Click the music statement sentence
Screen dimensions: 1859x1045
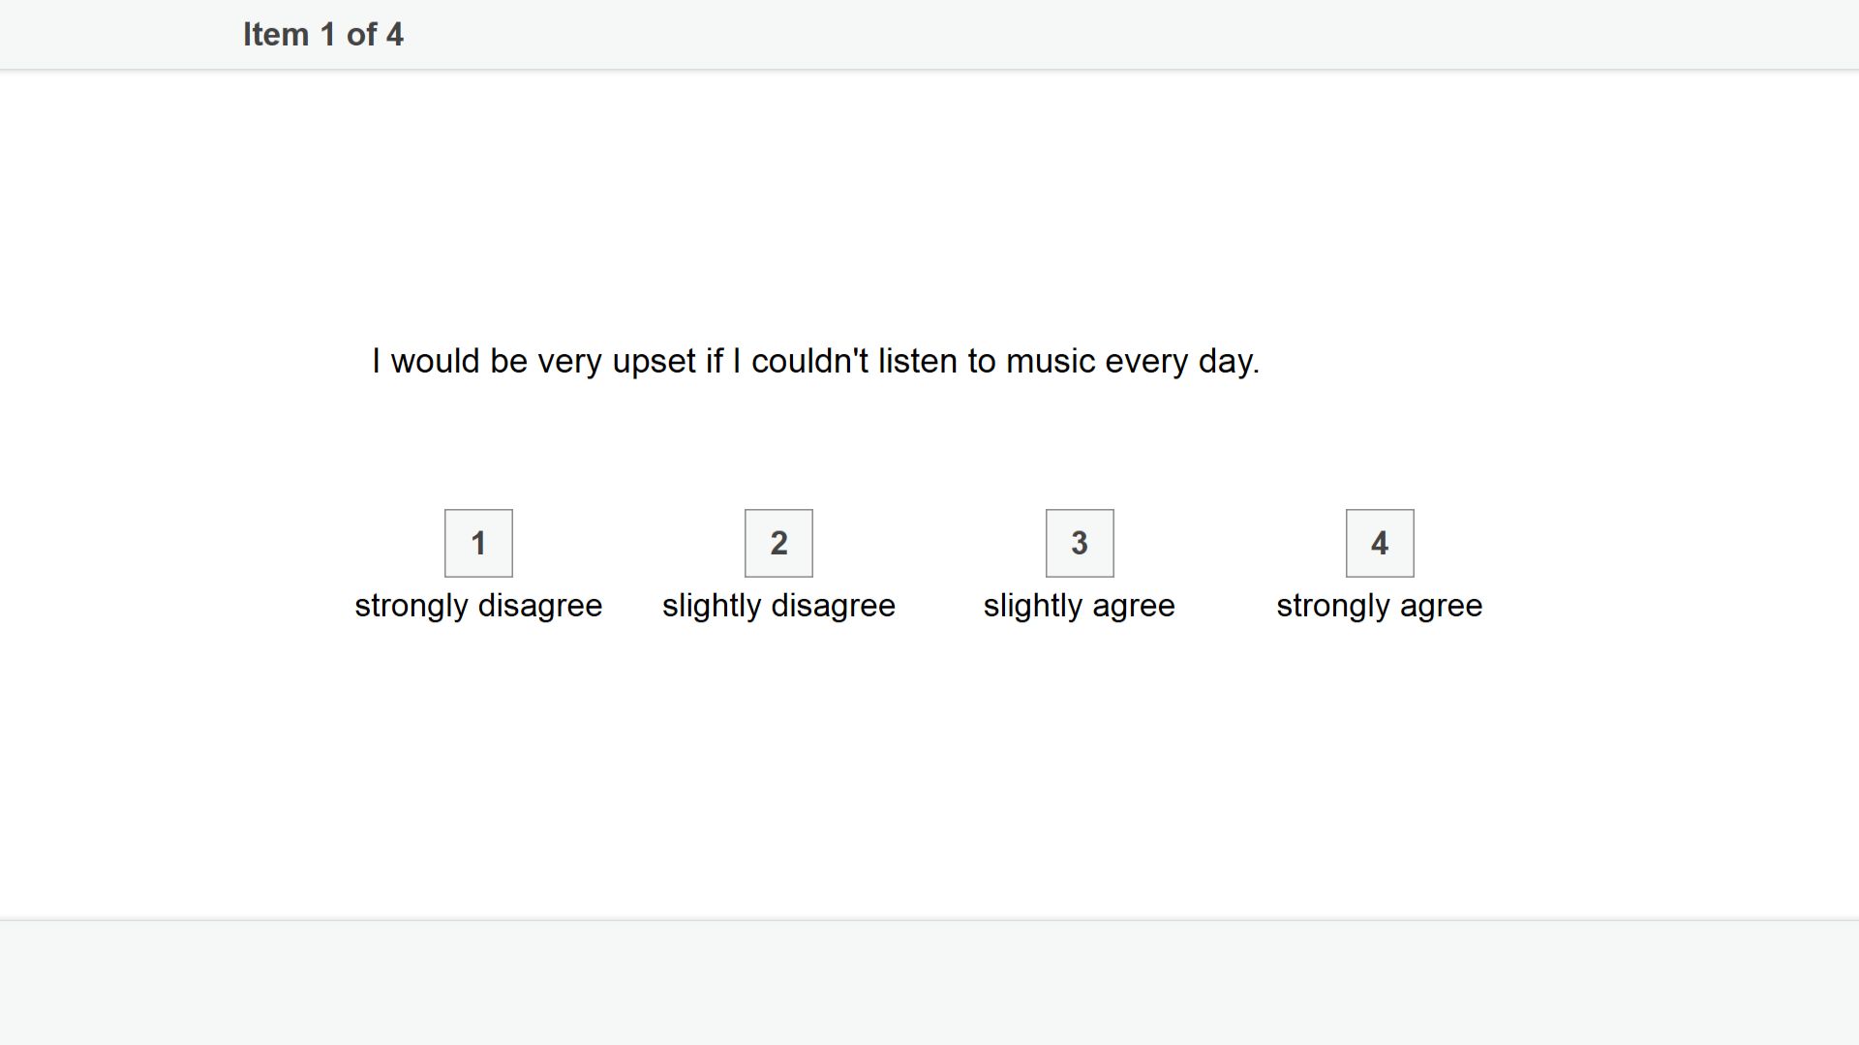click(x=816, y=361)
